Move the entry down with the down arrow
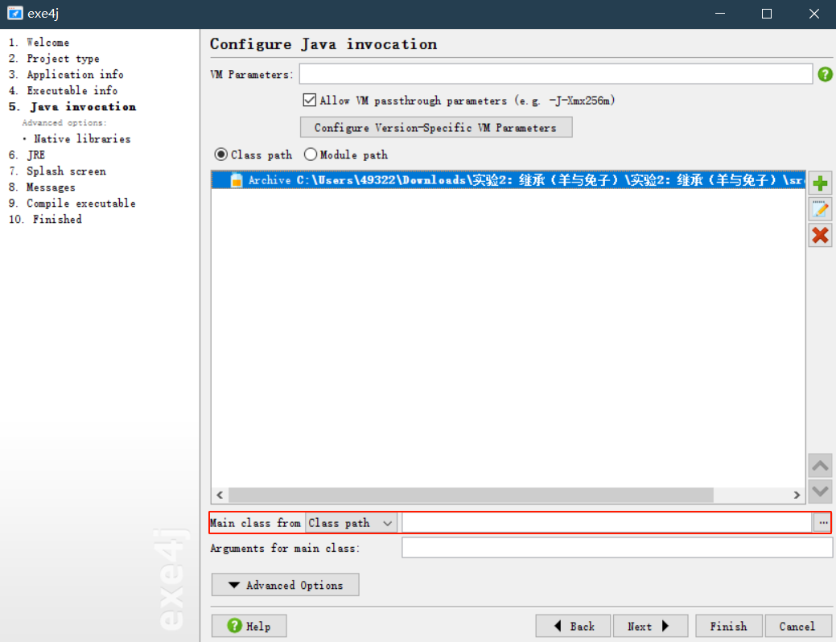 820,491
